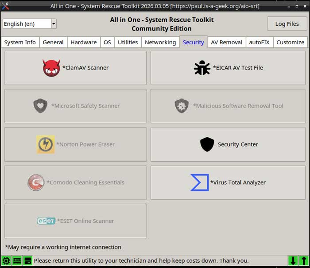The image size is (310, 268).
Task: Expand the language dropdown arrow
Action: [54, 24]
